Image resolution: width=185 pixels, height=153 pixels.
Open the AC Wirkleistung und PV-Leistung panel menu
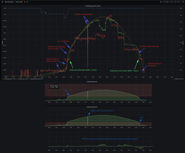[x=92, y=6]
